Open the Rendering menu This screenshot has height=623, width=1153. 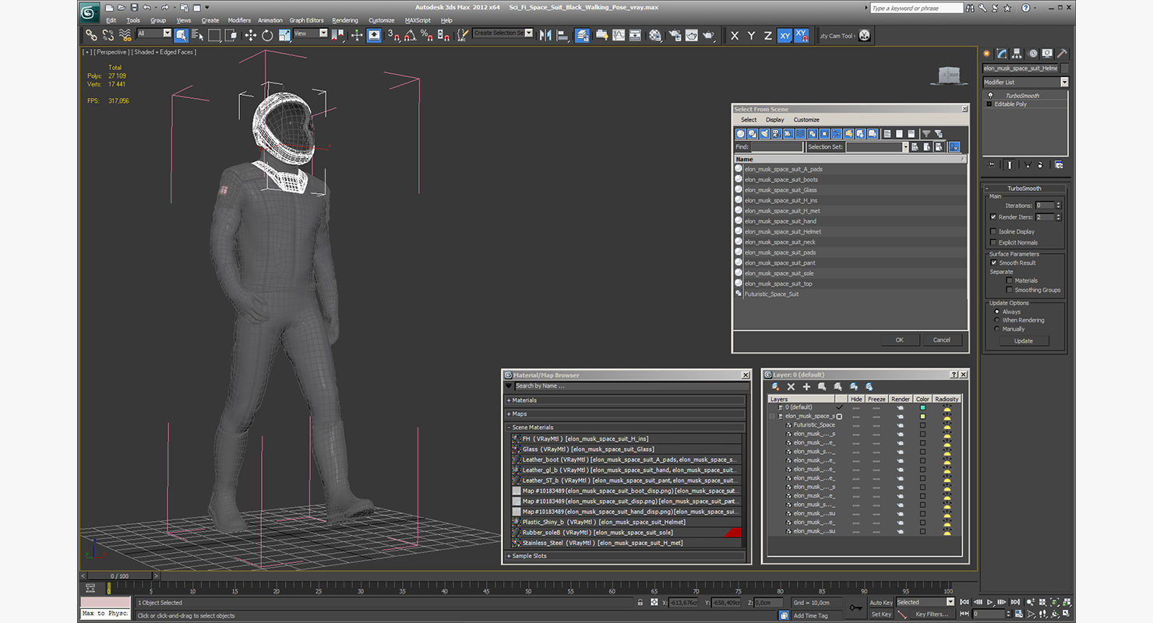click(x=345, y=20)
